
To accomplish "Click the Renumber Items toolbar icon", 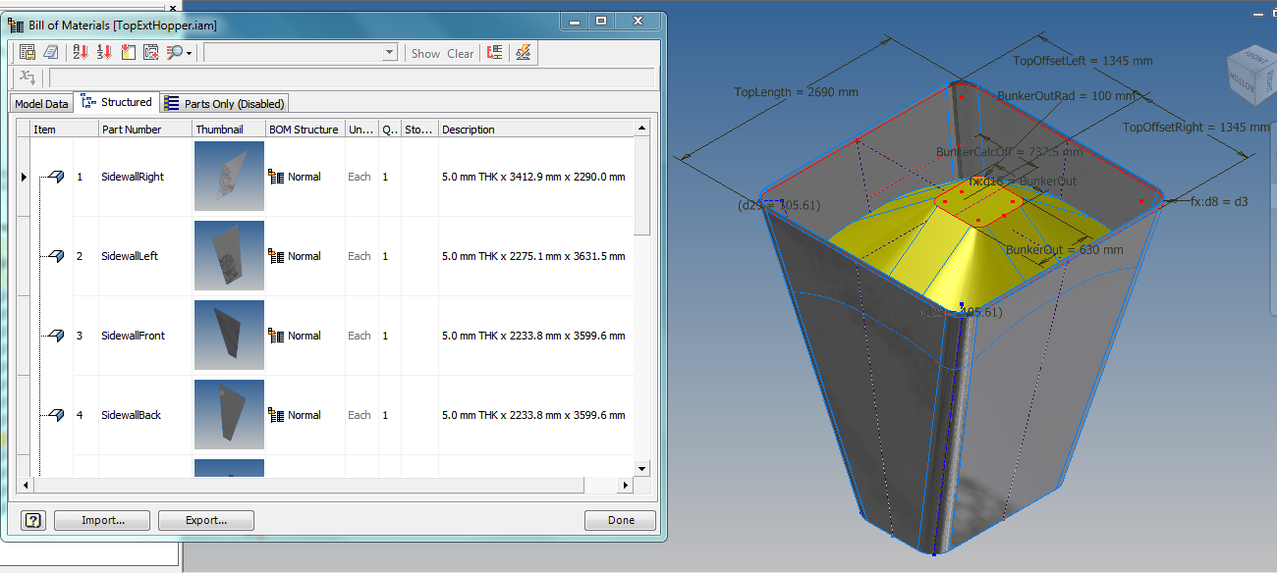I will (104, 53).
